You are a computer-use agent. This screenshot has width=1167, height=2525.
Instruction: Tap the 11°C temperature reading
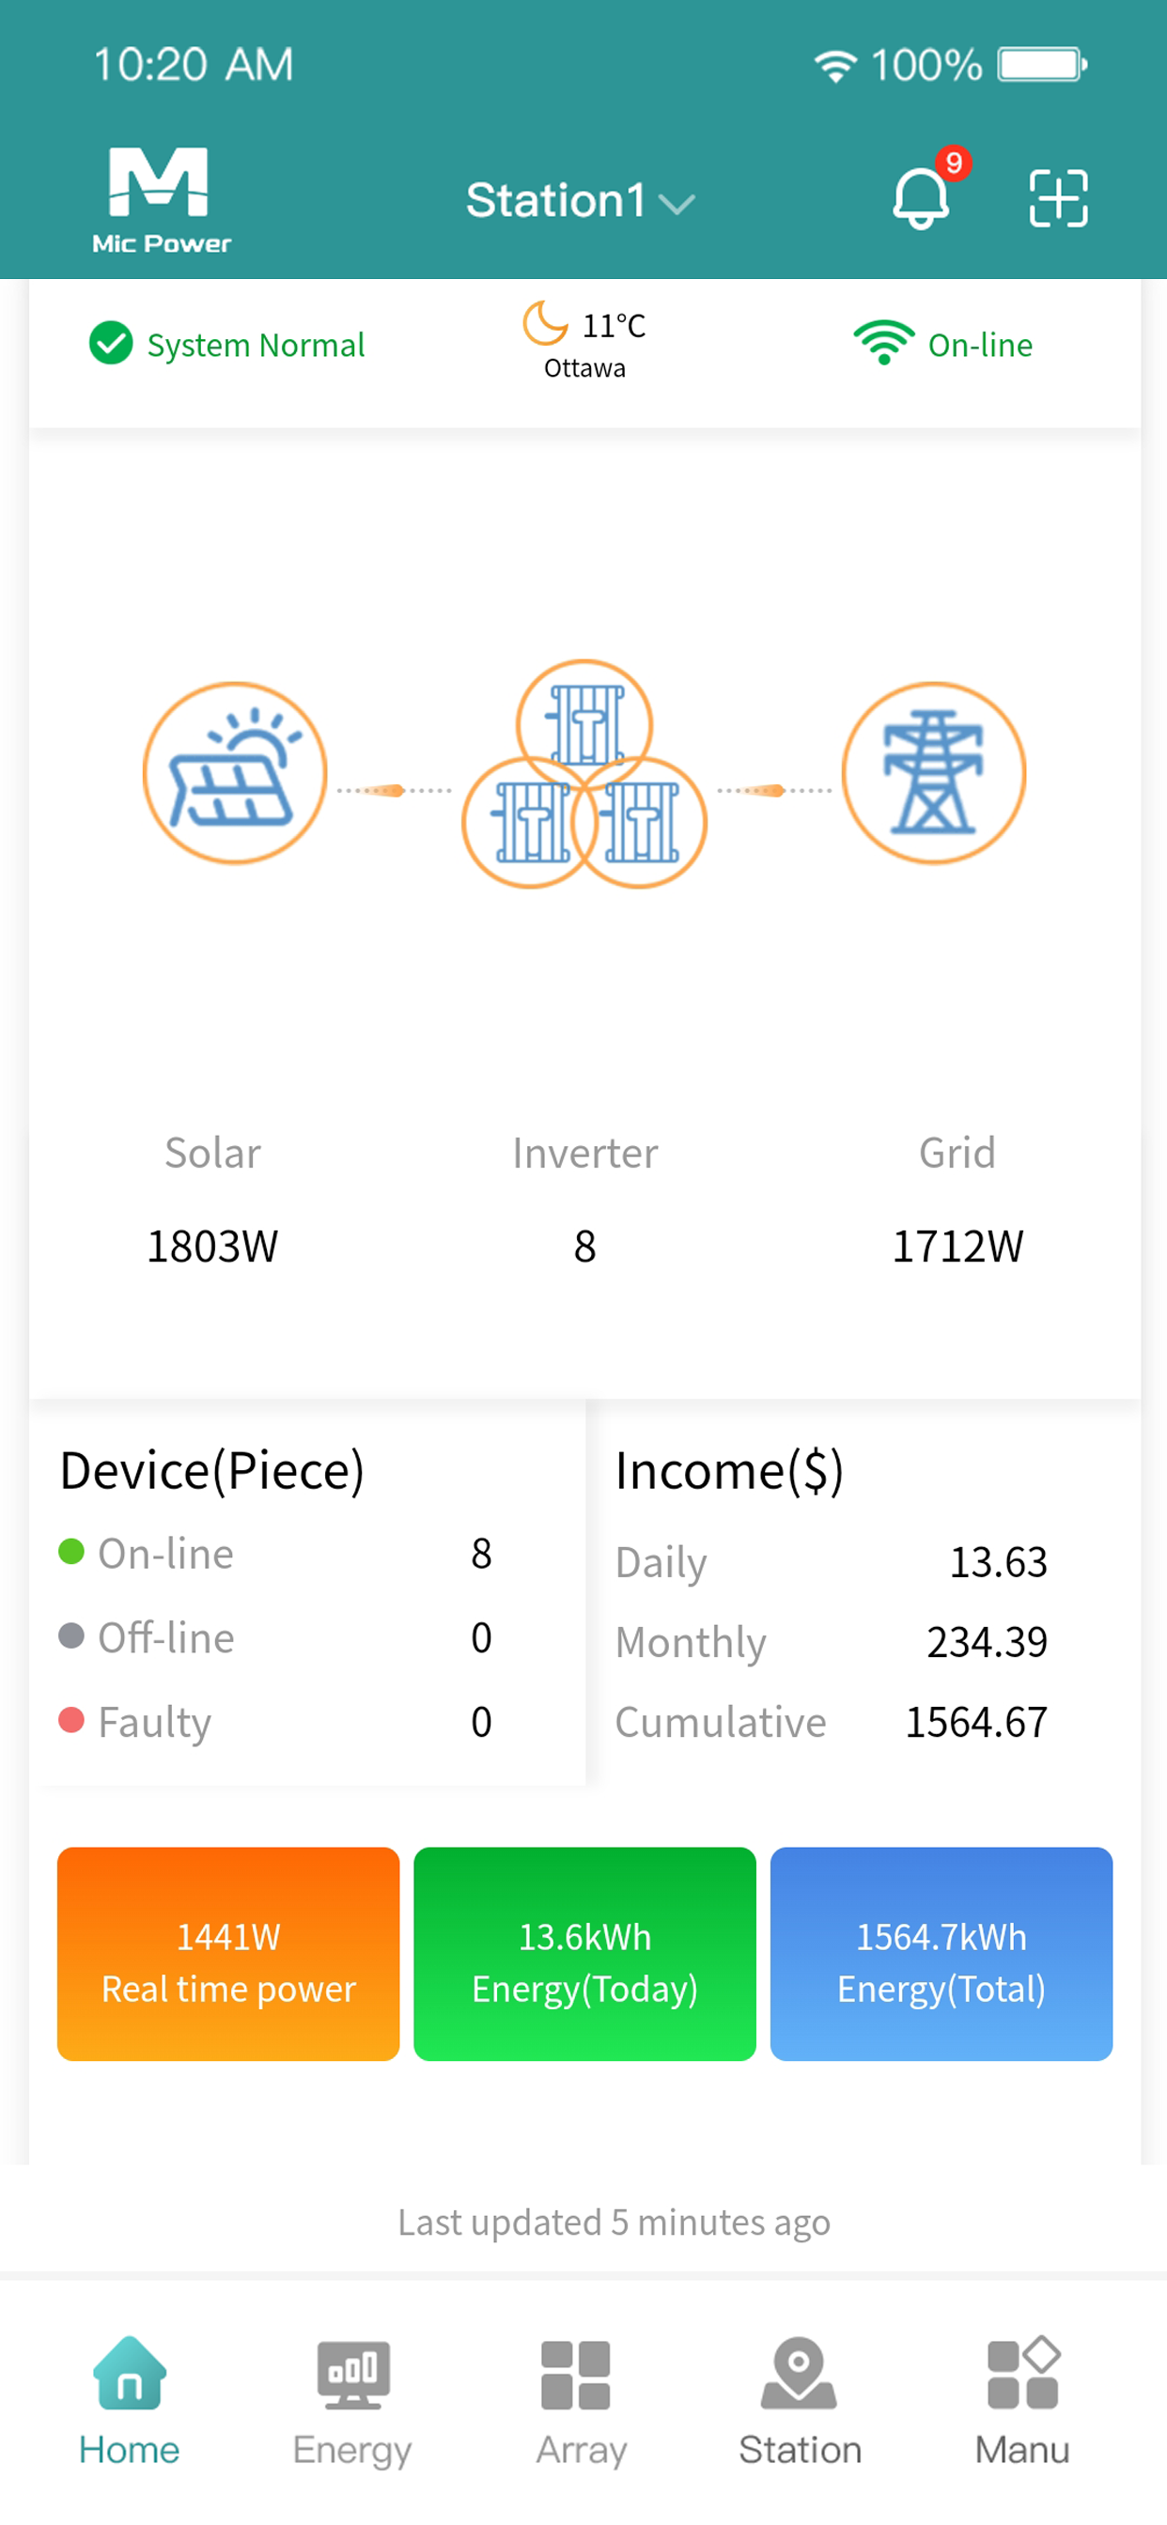point(614,325)
